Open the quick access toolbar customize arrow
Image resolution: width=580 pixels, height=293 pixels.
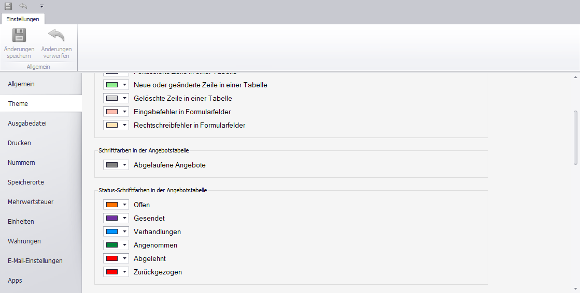[41, 6]
